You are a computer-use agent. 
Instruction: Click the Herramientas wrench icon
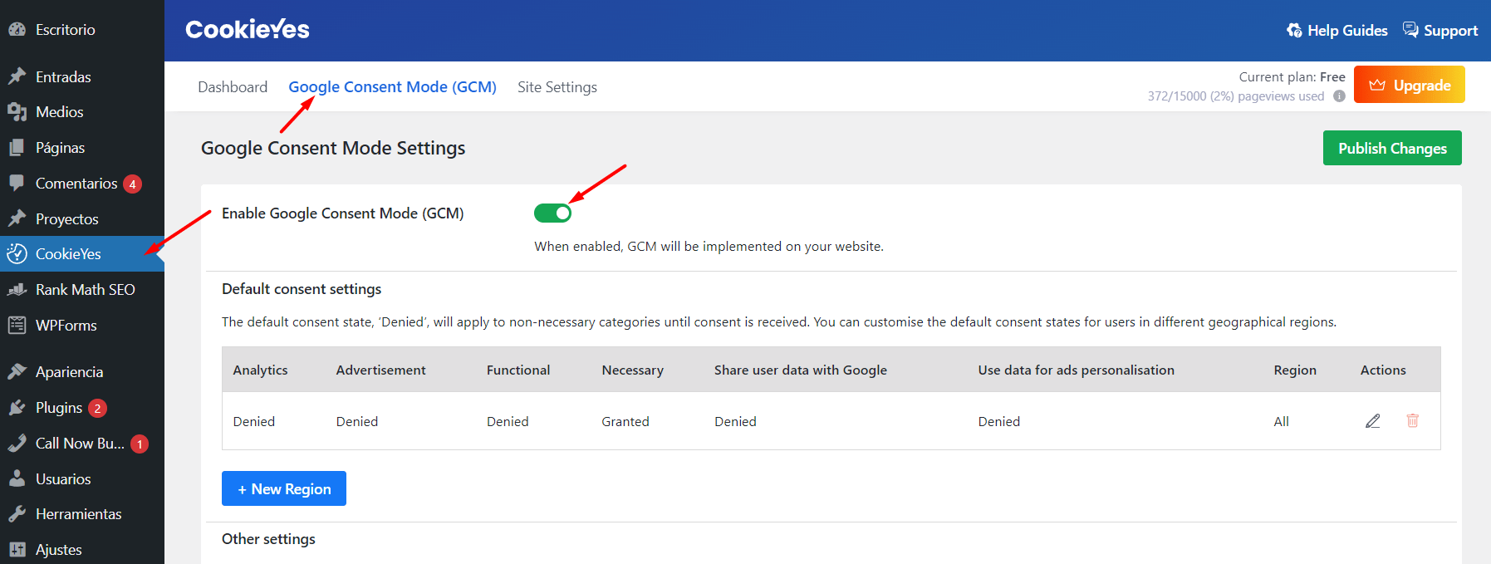coord(17,513)
